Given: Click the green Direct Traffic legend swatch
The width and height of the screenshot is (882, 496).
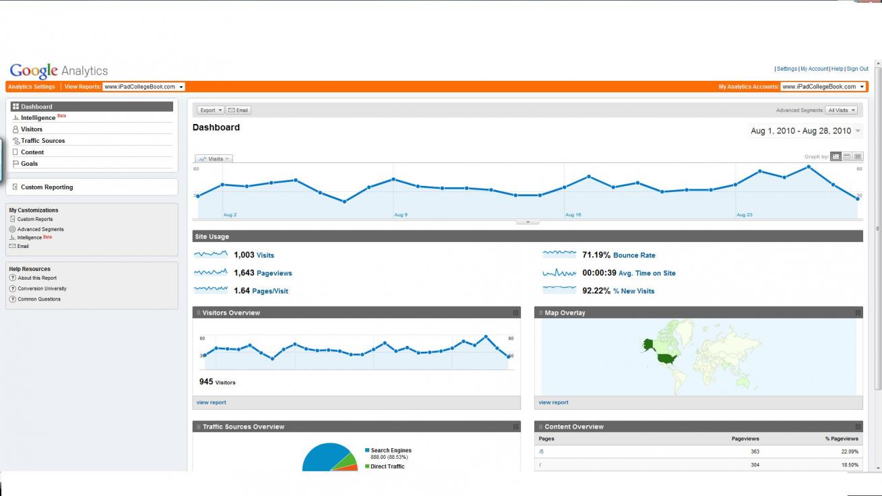Looking at the screenshot, I should click(367, 466).
